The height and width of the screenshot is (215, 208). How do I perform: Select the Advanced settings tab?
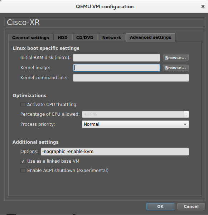coord(150,37)
